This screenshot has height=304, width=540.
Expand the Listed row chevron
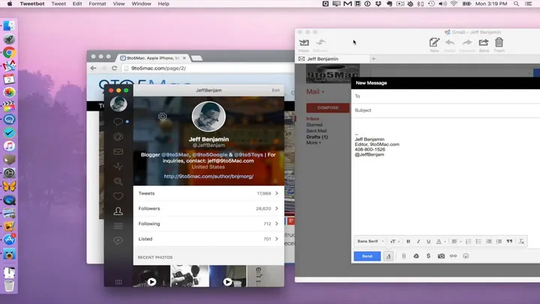pyautogui.click(x=277, y=239)
